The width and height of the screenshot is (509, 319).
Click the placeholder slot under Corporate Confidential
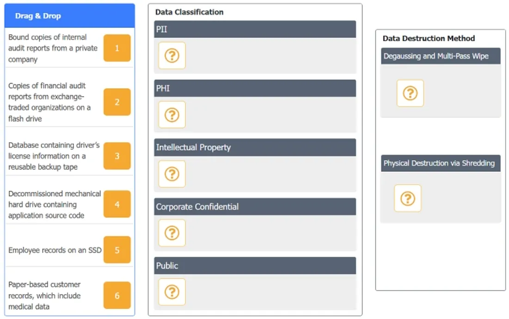[x=172, y=233]
